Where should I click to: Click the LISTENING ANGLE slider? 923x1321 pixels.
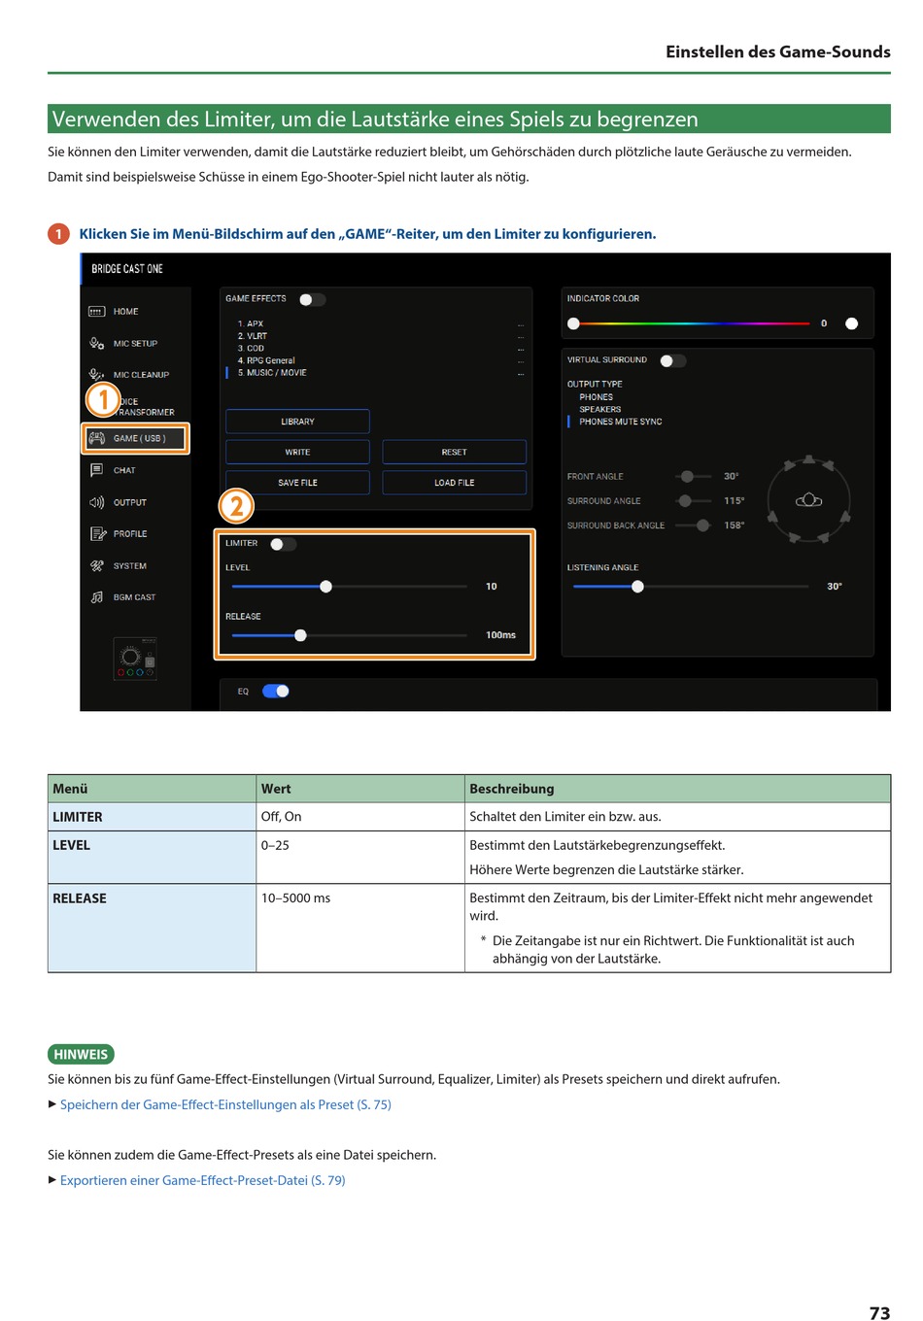(x=691, y=587)
